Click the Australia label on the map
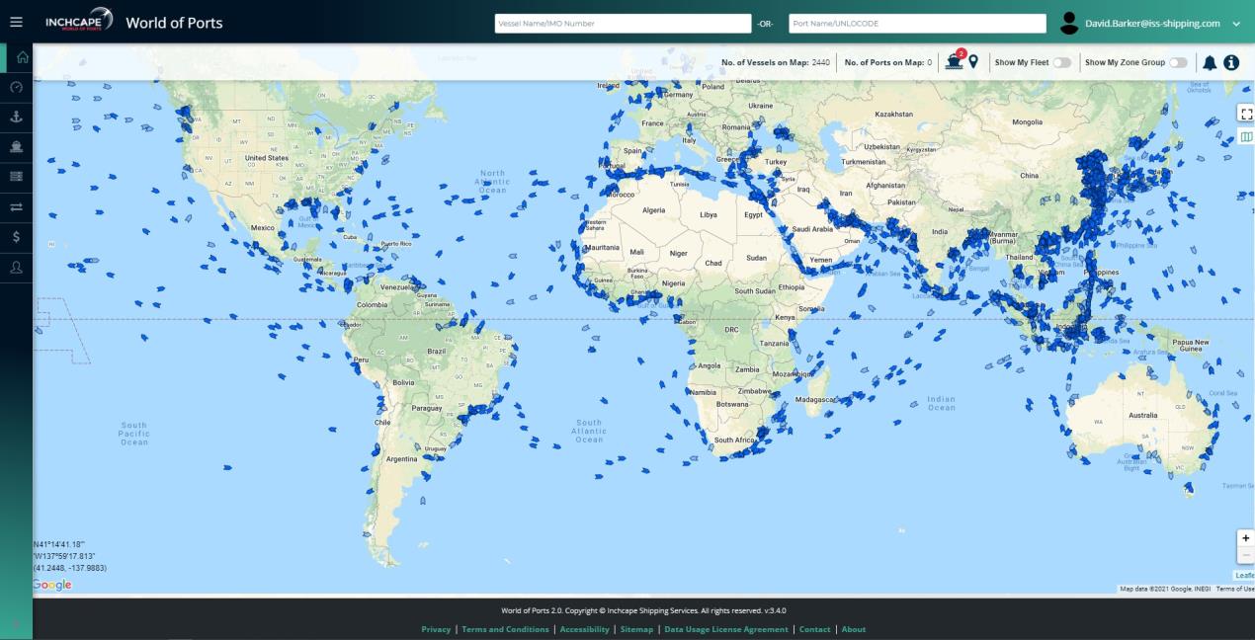 pyautogui.click(x=1142, y=415)
